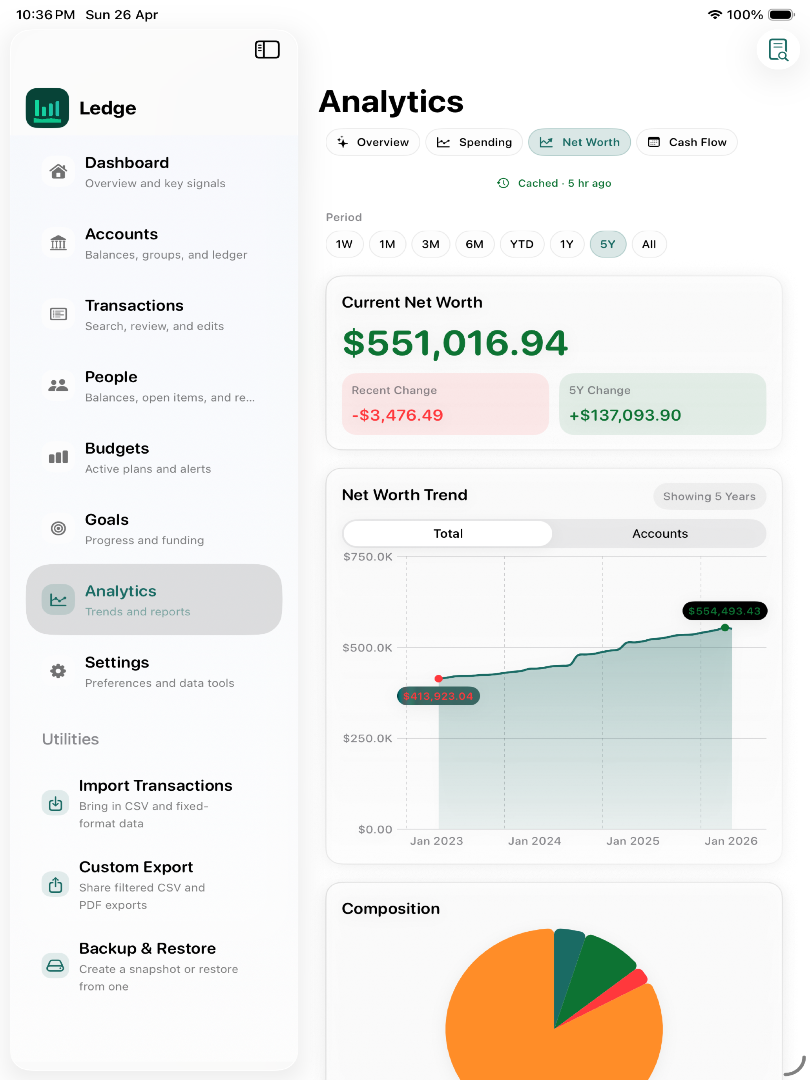810x1080 pixels.
Task: Click the $413,923.04 chart label
Action: [x=438, y=696]
